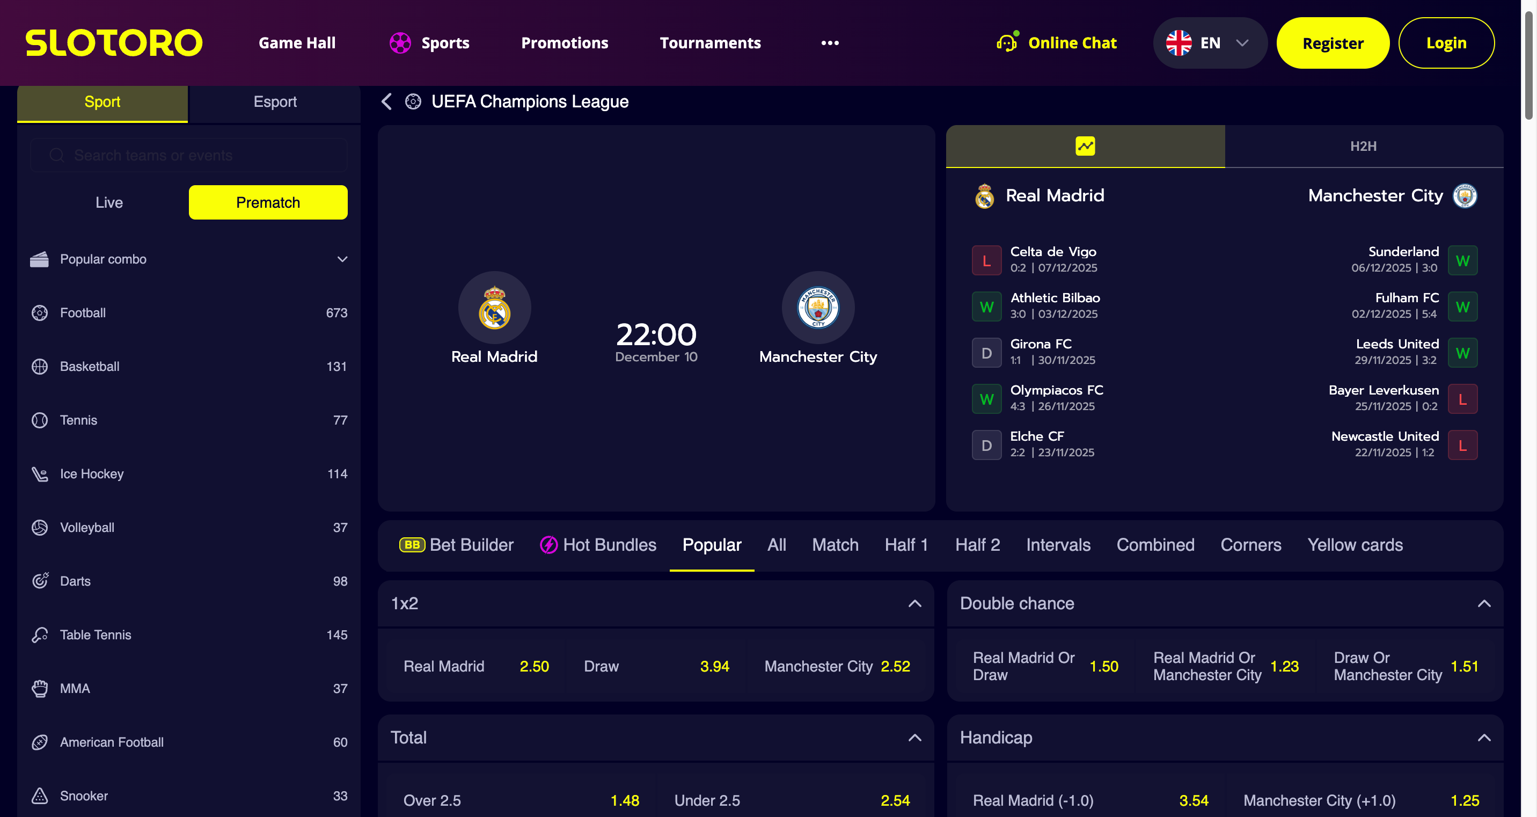Click the Ice Hockey sidebar icon
The image size is (1537, 817).
coord(39,474)
